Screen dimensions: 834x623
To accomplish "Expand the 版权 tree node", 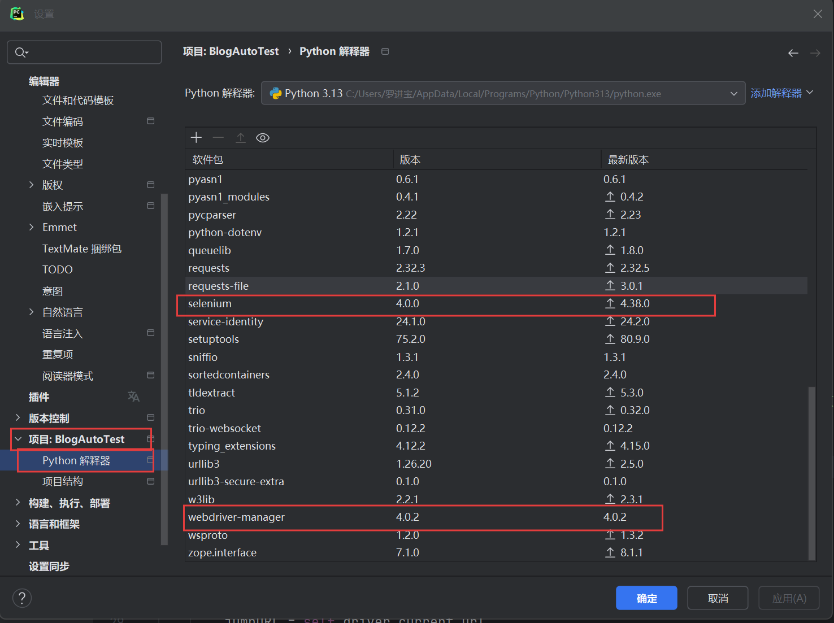I will click(x=32, y=185).
